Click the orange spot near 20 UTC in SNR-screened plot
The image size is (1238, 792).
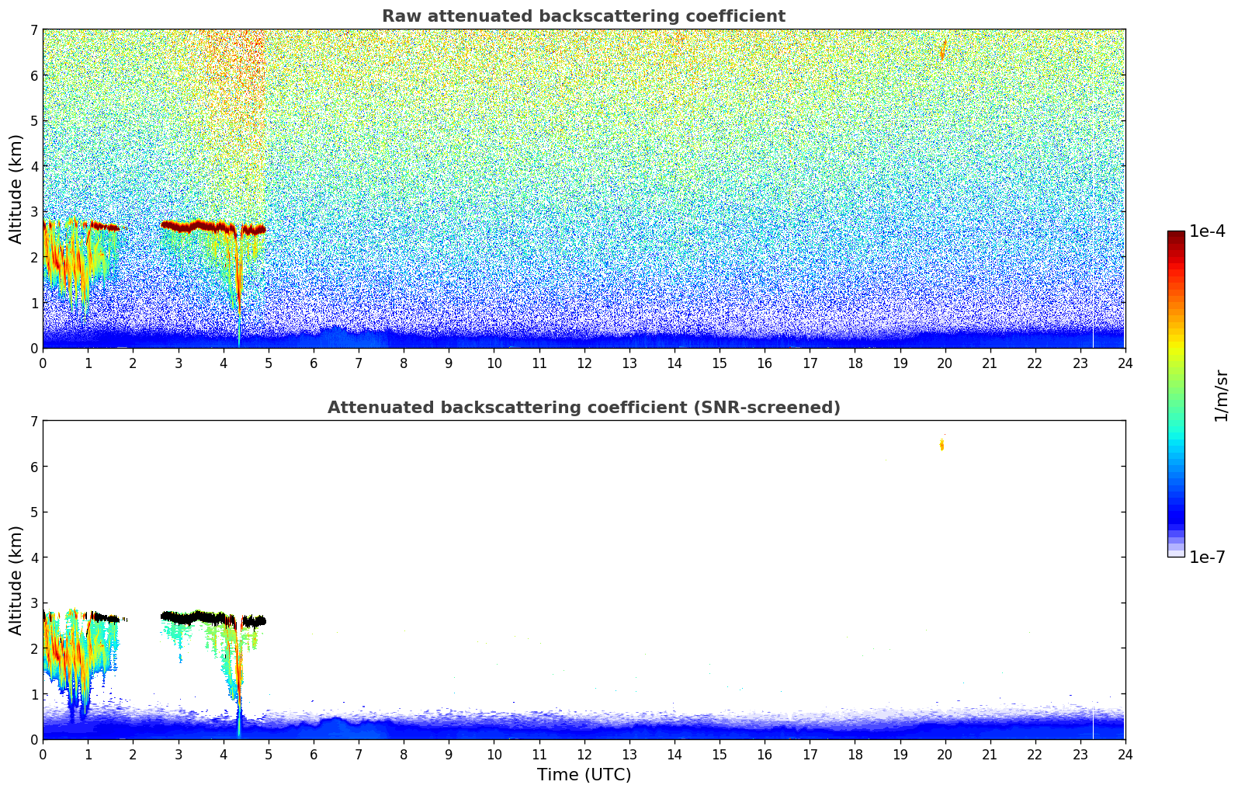942,445
